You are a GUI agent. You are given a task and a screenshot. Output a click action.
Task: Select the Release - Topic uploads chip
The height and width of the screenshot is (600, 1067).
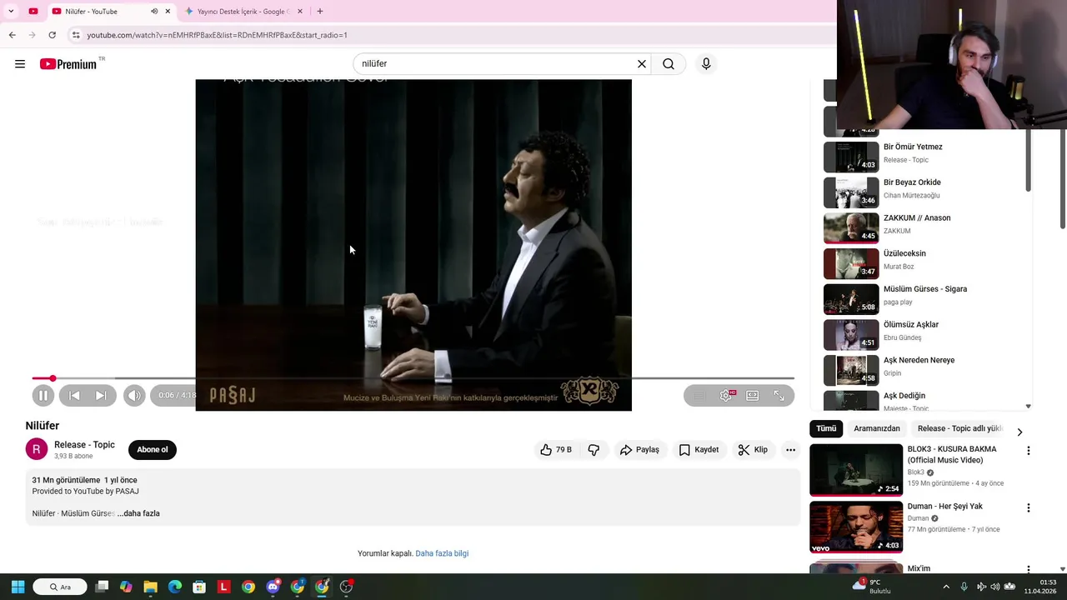[x=959, y=428]
